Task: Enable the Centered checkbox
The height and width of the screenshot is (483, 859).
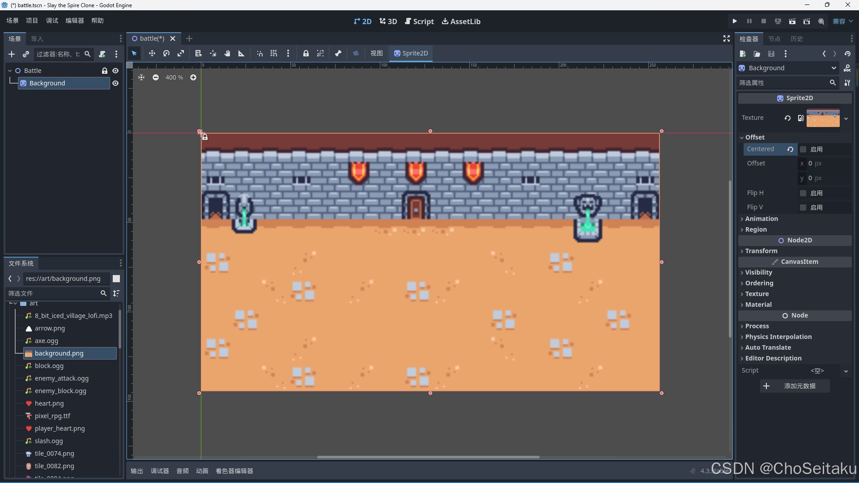Action: point(803,149)
